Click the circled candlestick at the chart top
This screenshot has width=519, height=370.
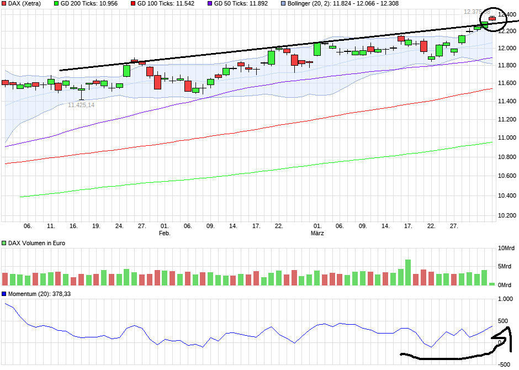click(493, 18)
